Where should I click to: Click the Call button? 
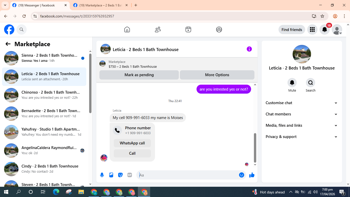pos(132,153)
